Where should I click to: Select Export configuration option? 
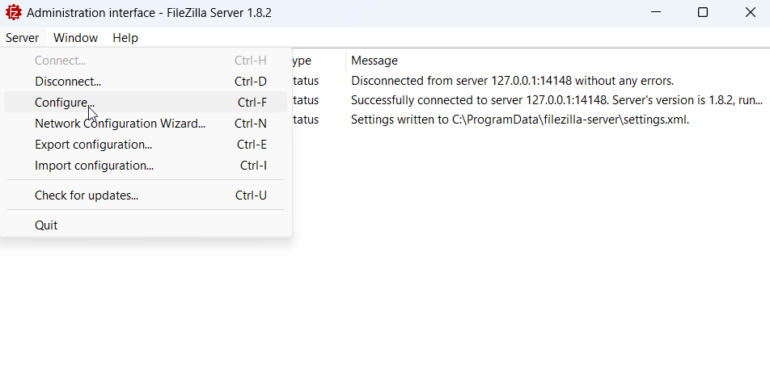(x=146, y=145)
